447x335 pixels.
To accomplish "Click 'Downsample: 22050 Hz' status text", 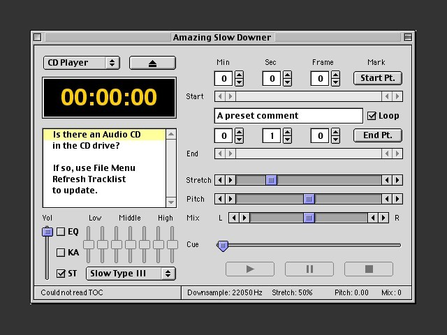I will (x=225, y=292).
